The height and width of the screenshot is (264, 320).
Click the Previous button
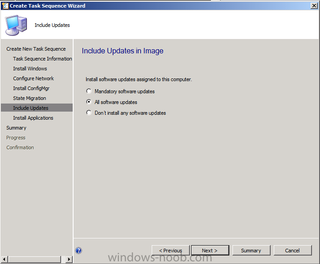pos(171,251)
